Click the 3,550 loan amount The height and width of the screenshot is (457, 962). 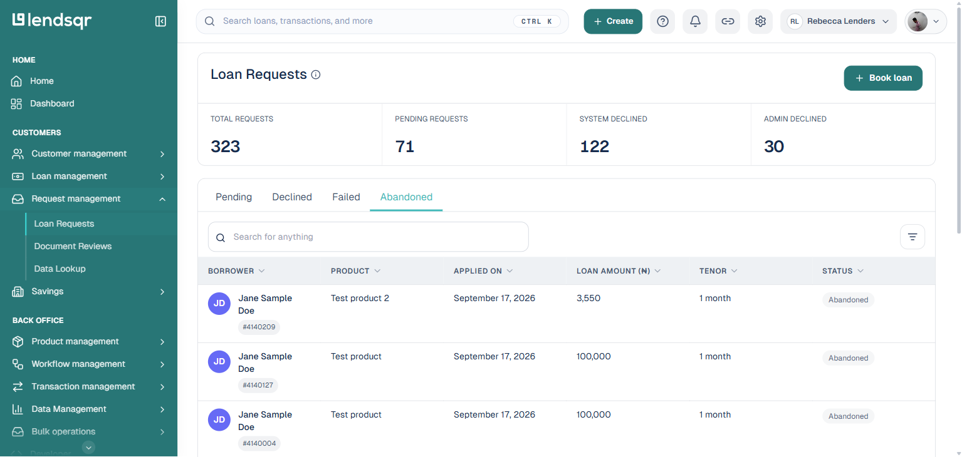588,299
